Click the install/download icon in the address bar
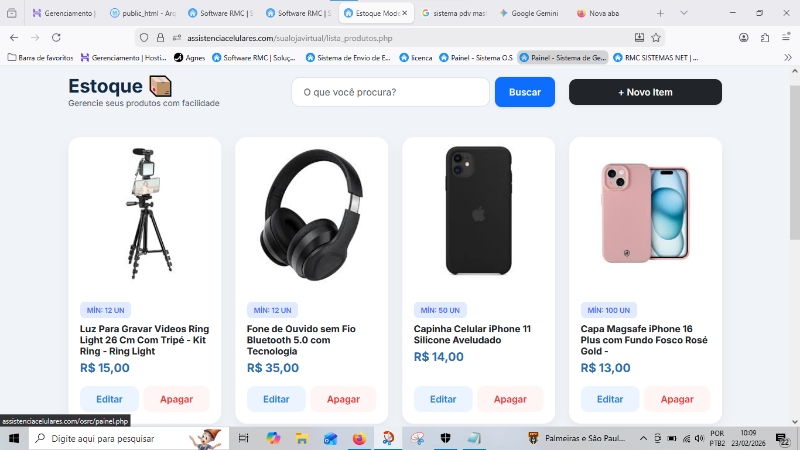 coord(640,37)
